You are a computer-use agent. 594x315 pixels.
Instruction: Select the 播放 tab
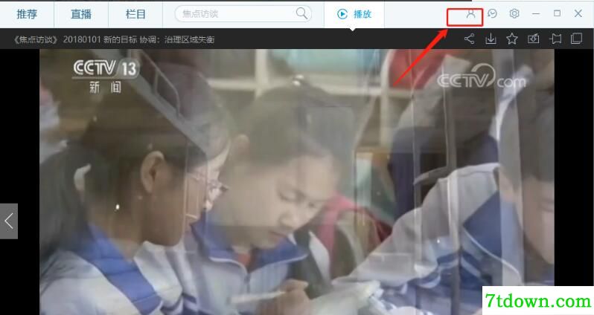[x=354, y=14]
